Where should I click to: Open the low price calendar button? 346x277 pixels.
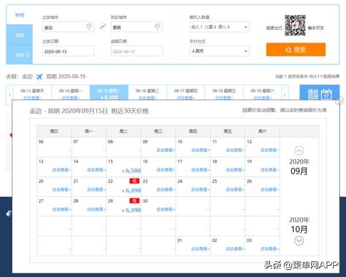click(x=320, y=93)
